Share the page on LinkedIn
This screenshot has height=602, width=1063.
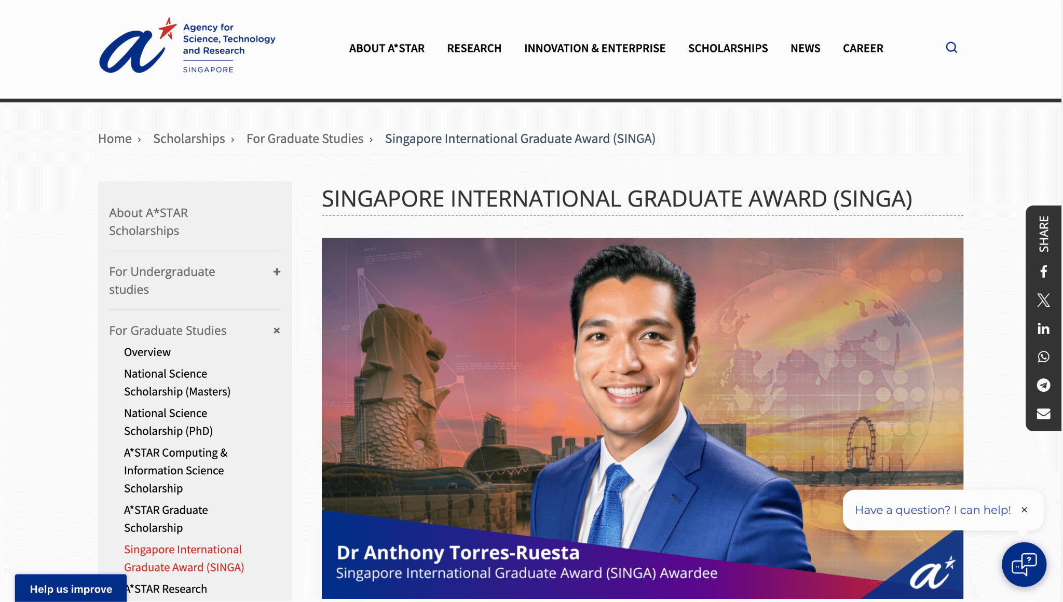[x=1043, y=328]
